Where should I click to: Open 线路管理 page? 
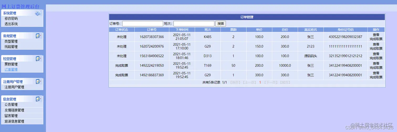coord(11,47)
